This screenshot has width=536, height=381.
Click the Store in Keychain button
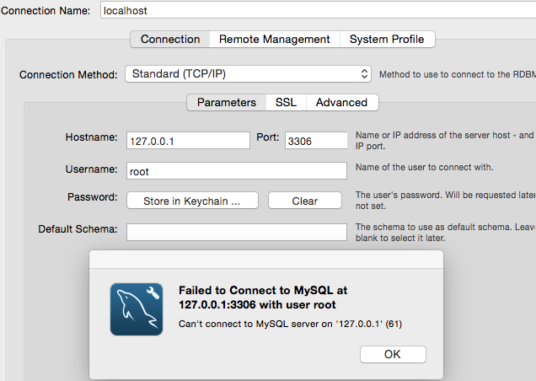coord(192,201)
